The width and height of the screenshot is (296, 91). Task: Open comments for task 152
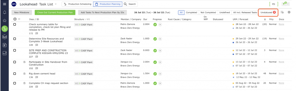click(37, 68)
